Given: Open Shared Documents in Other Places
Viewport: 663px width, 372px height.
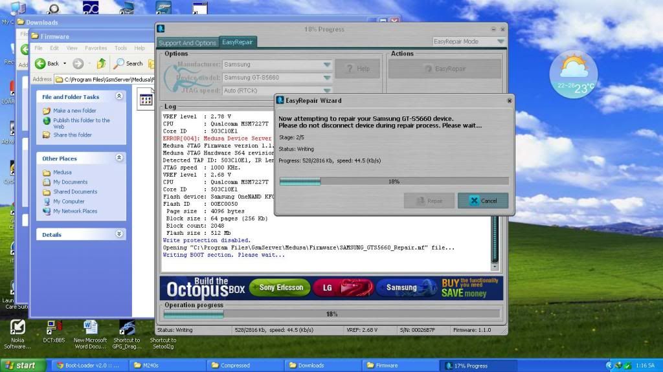Looking at the screenshot, I should [75, 192].
